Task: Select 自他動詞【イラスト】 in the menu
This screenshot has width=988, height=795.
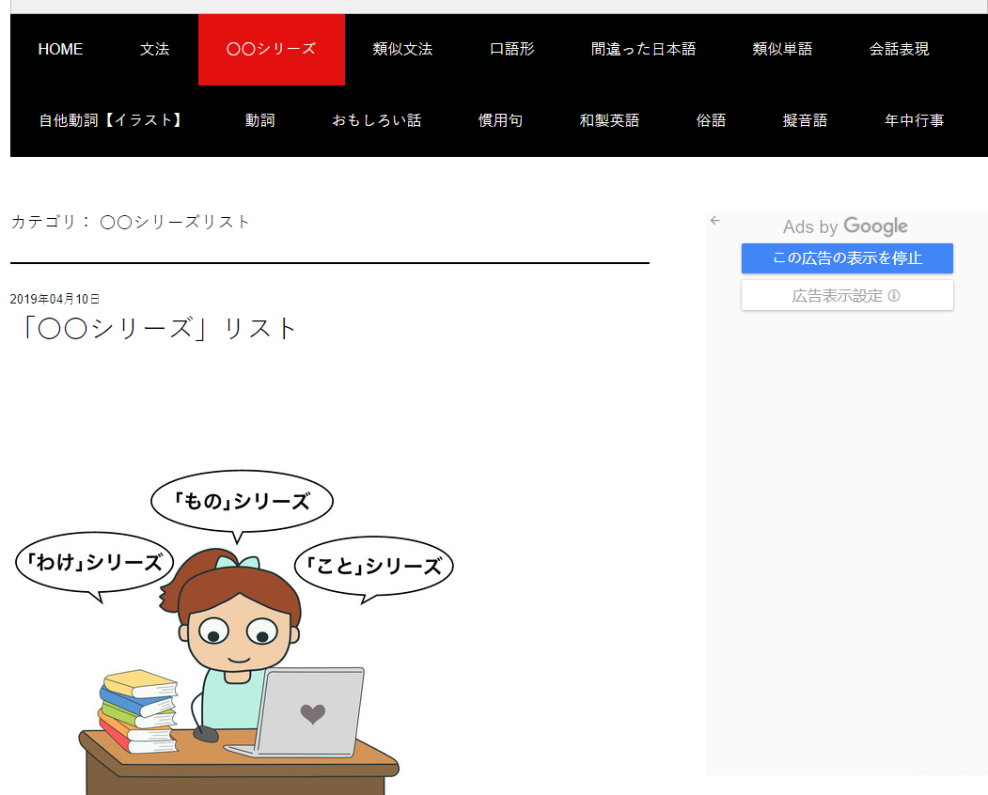Action: (111, 121)
